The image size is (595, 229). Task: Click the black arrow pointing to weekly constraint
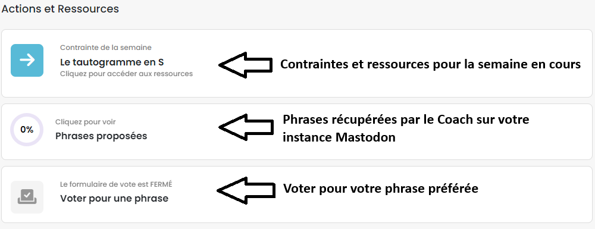click(246, 65)
